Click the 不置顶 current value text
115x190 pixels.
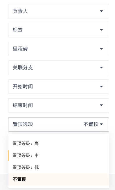91,124
